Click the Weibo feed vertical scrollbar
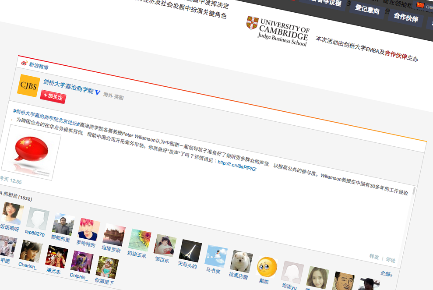Viewport: 433px width, 290px height. coord(414,191)
